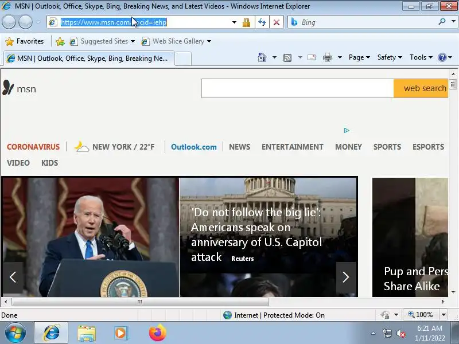Open the recent pages dropdown arrow
The height and width of the screenshot is (344, 459).
click(x=38, y=22)
